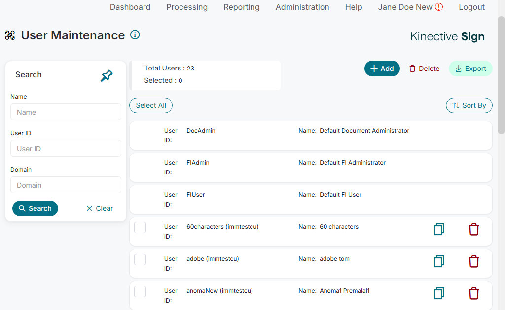Duplicate the anomaNew user row

pyautogui.click(x=439, y=294)
